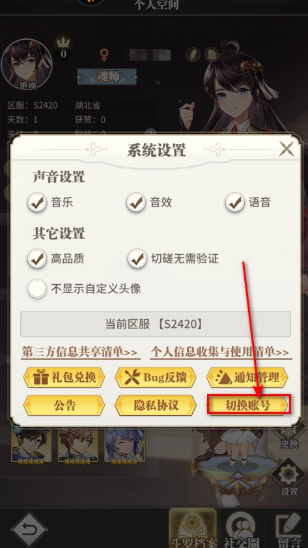Image resolution: width=308 pixels, height=548 pixels.
Task: Click the document icon beside the pencil
Action: (211, 54)
